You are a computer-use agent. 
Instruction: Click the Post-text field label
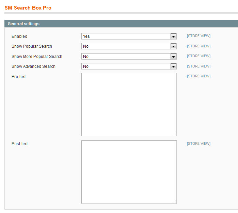pyautogui.click(x=20, y=143)
